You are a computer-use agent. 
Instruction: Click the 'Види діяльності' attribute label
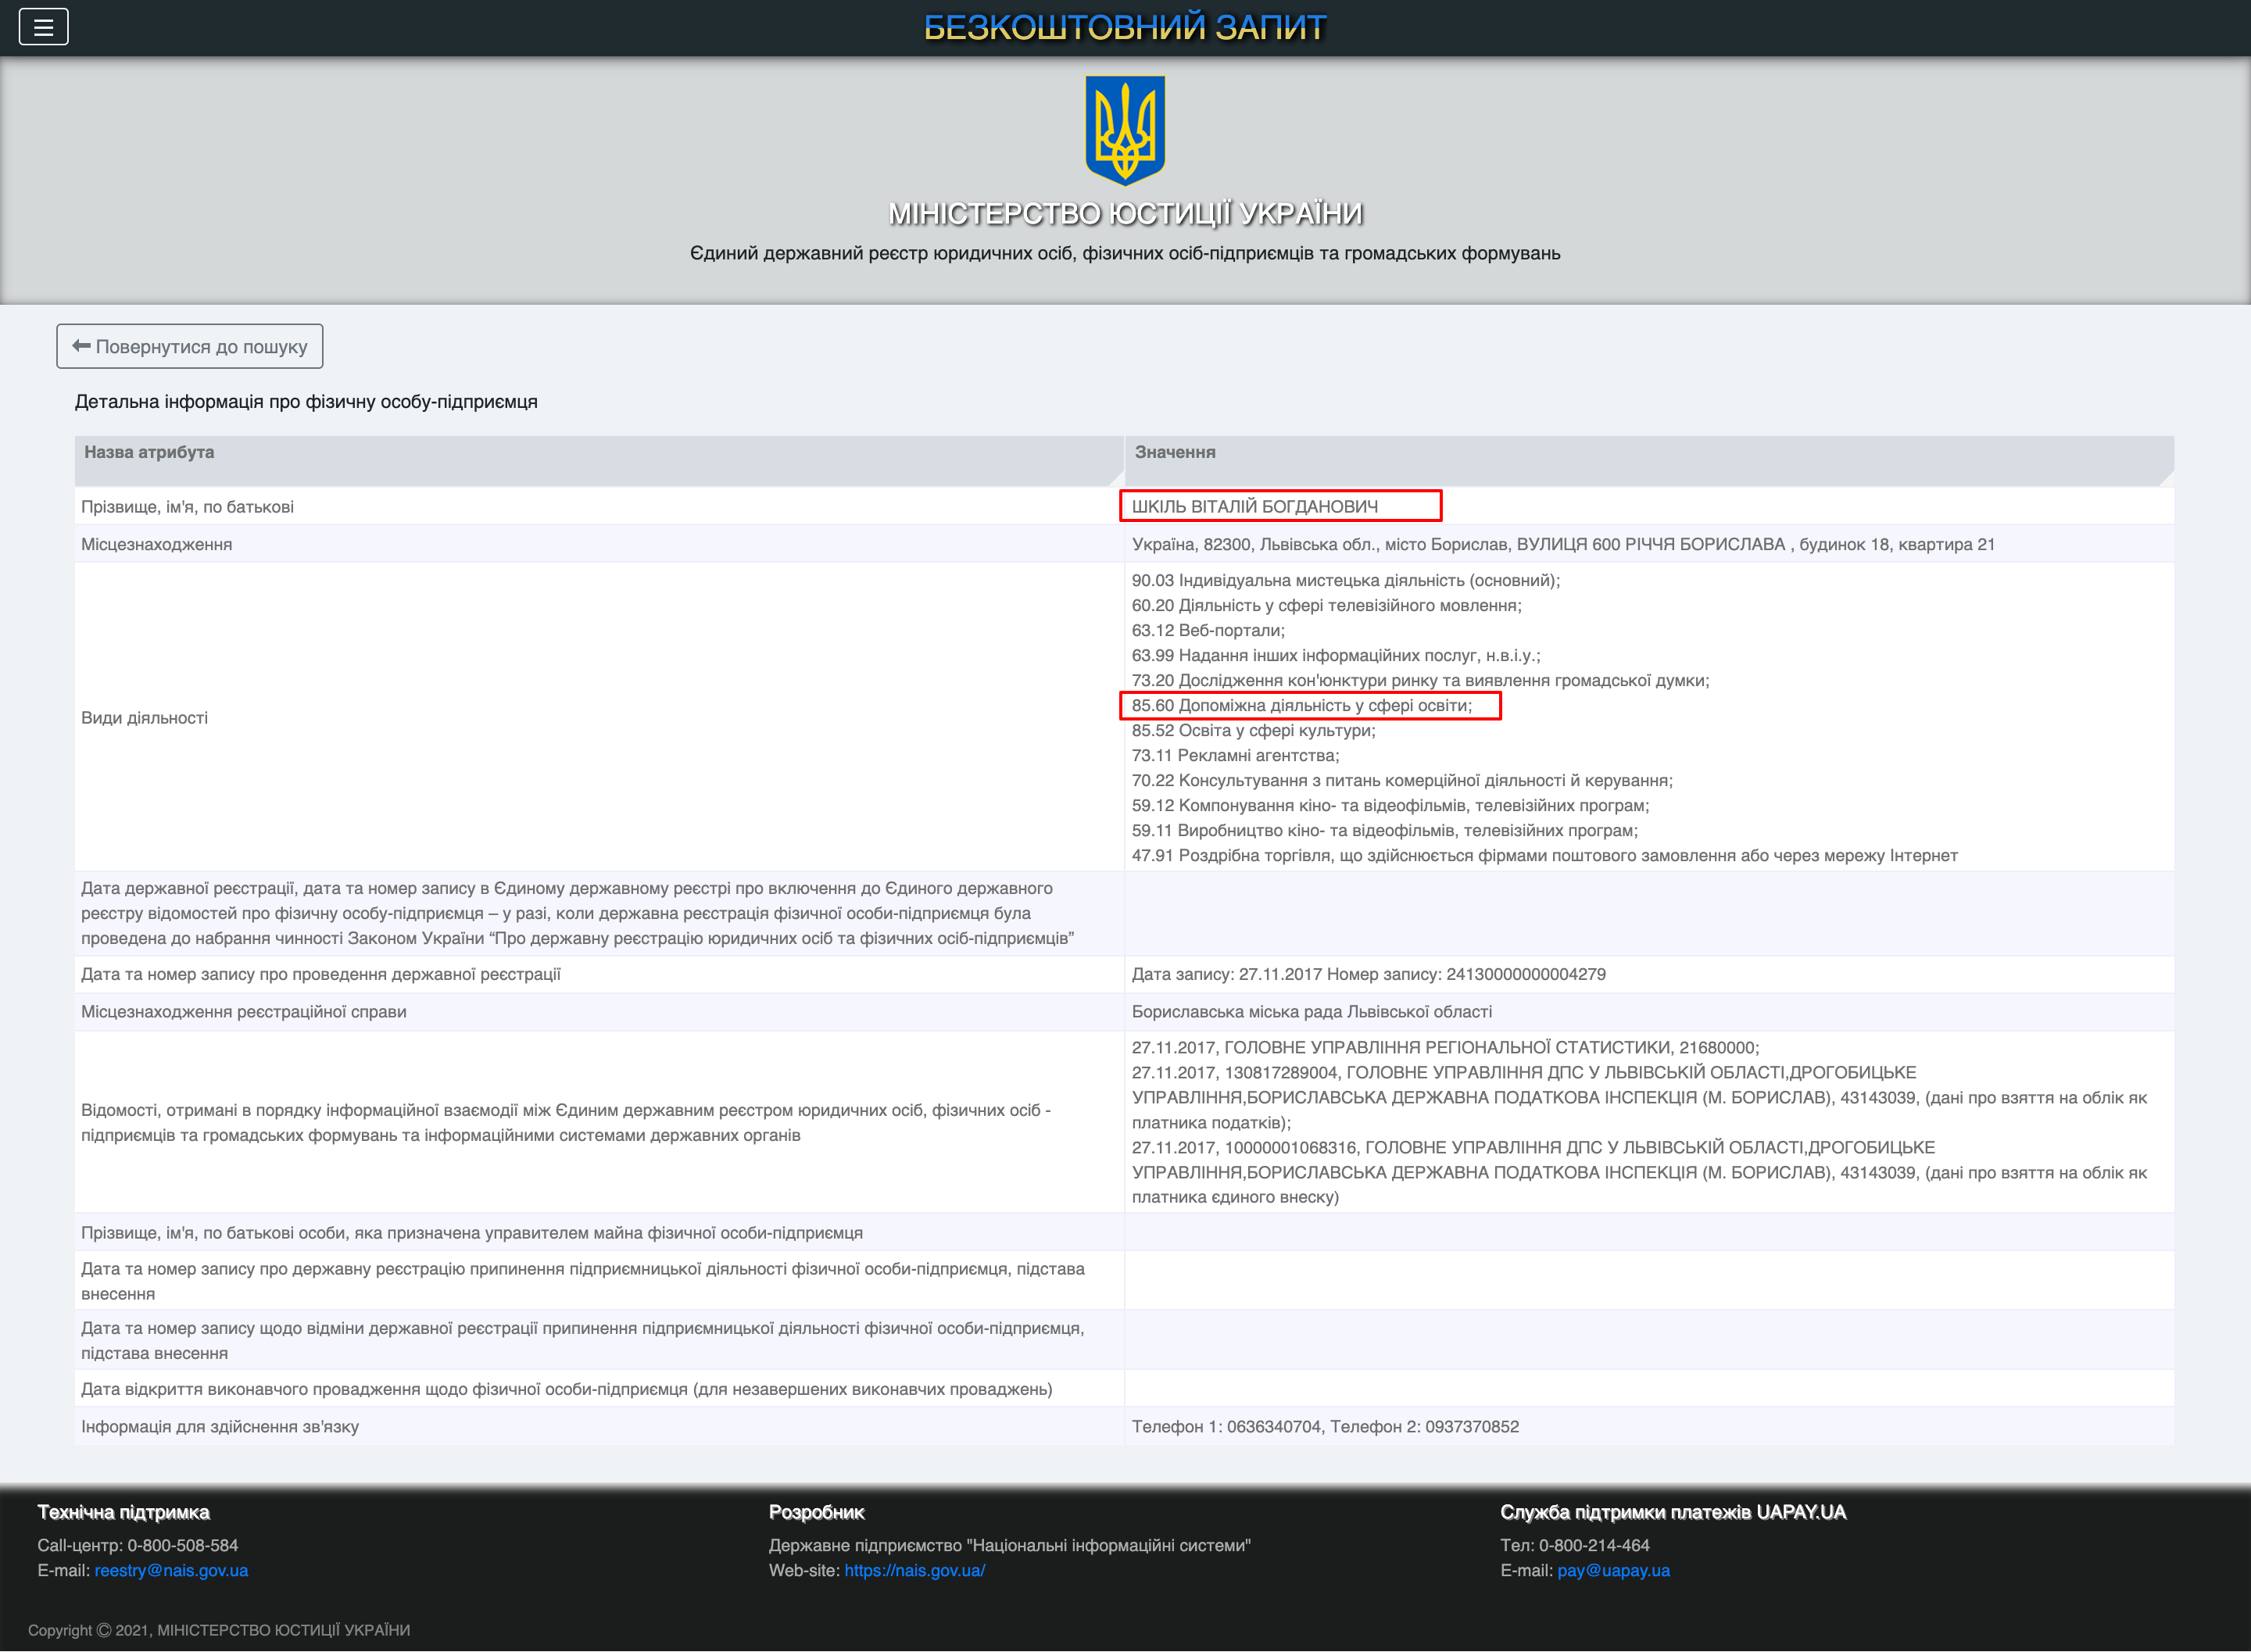click(144, 717)
